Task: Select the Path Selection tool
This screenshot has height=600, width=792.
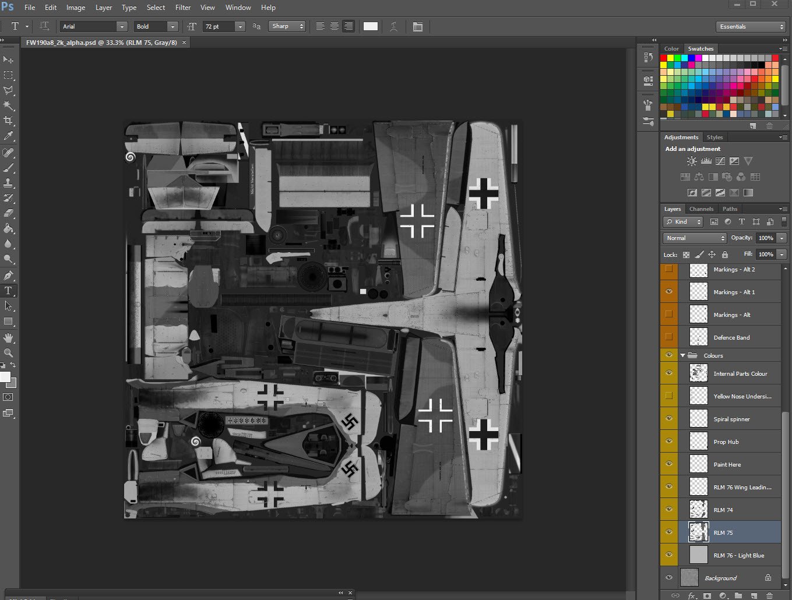Action: pyautogui.click(x=8, y=305)
